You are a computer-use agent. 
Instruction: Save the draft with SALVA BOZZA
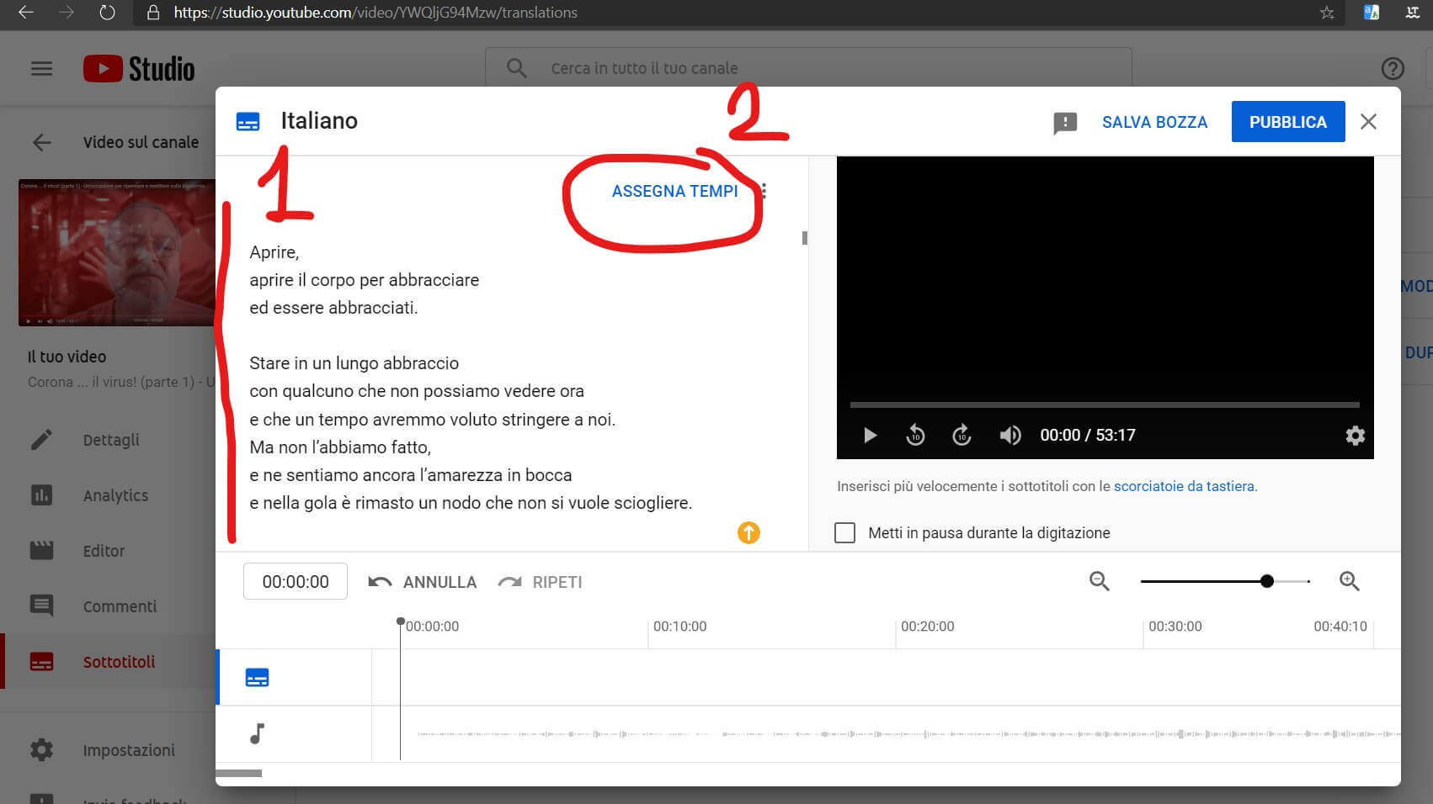pyautogui.click(x=1154, y=122)
